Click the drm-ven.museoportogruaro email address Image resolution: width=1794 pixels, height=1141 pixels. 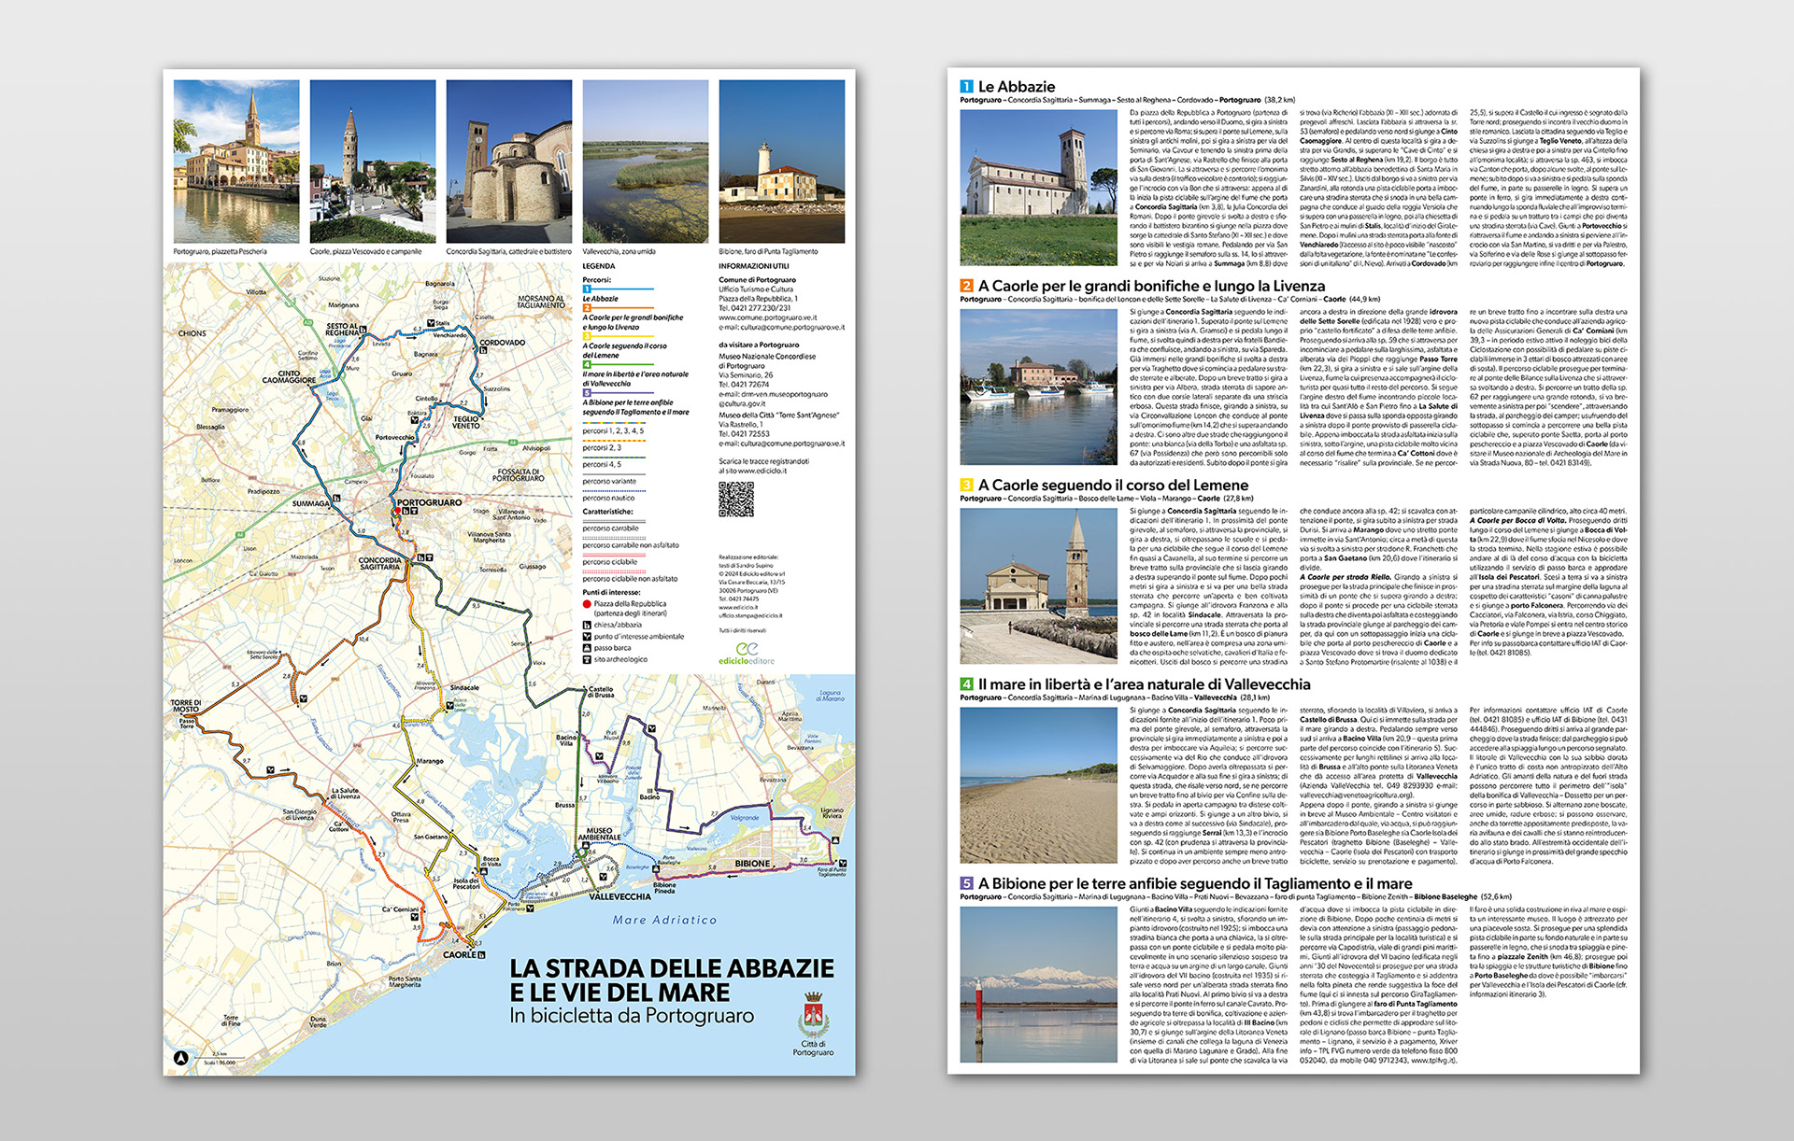click(773, 394)
